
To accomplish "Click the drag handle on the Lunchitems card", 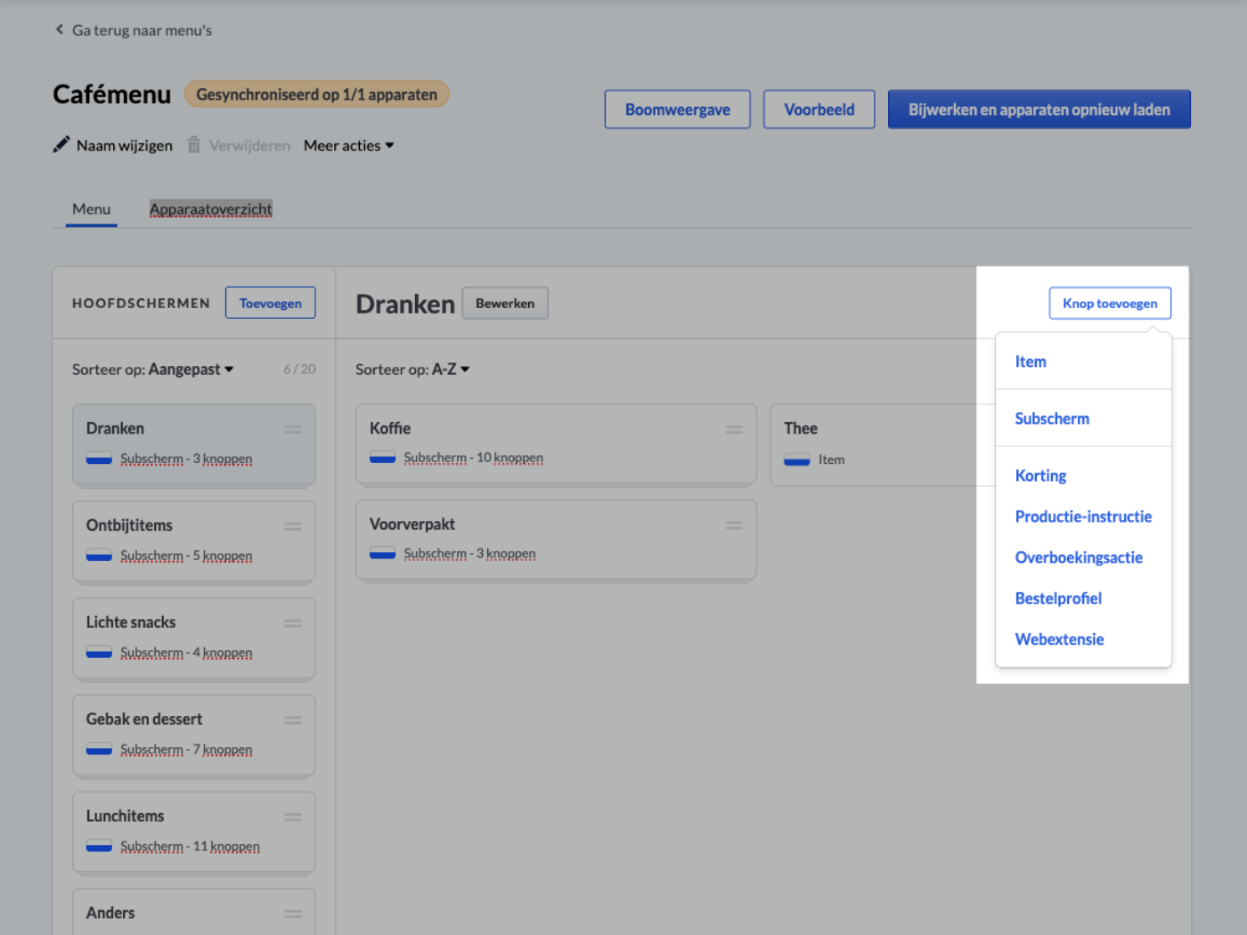I will [293, 817].
